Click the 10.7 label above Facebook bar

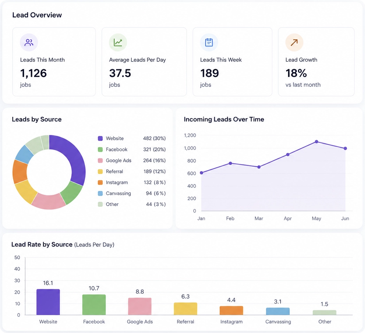pyautogui.click(x=94, y=288)
